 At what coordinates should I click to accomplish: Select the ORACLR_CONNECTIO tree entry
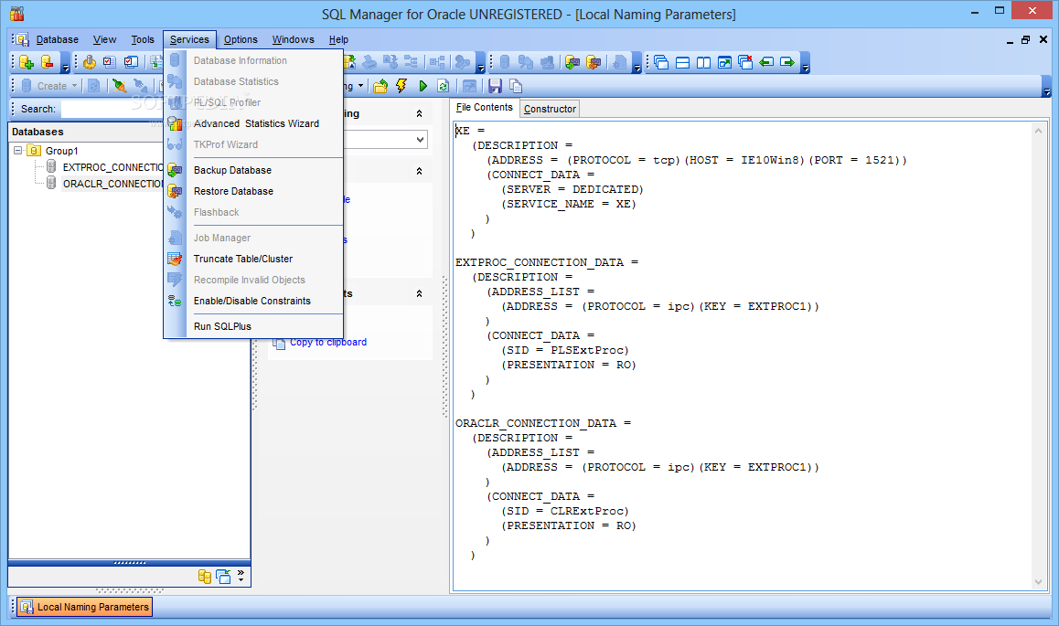pos(112,184)
